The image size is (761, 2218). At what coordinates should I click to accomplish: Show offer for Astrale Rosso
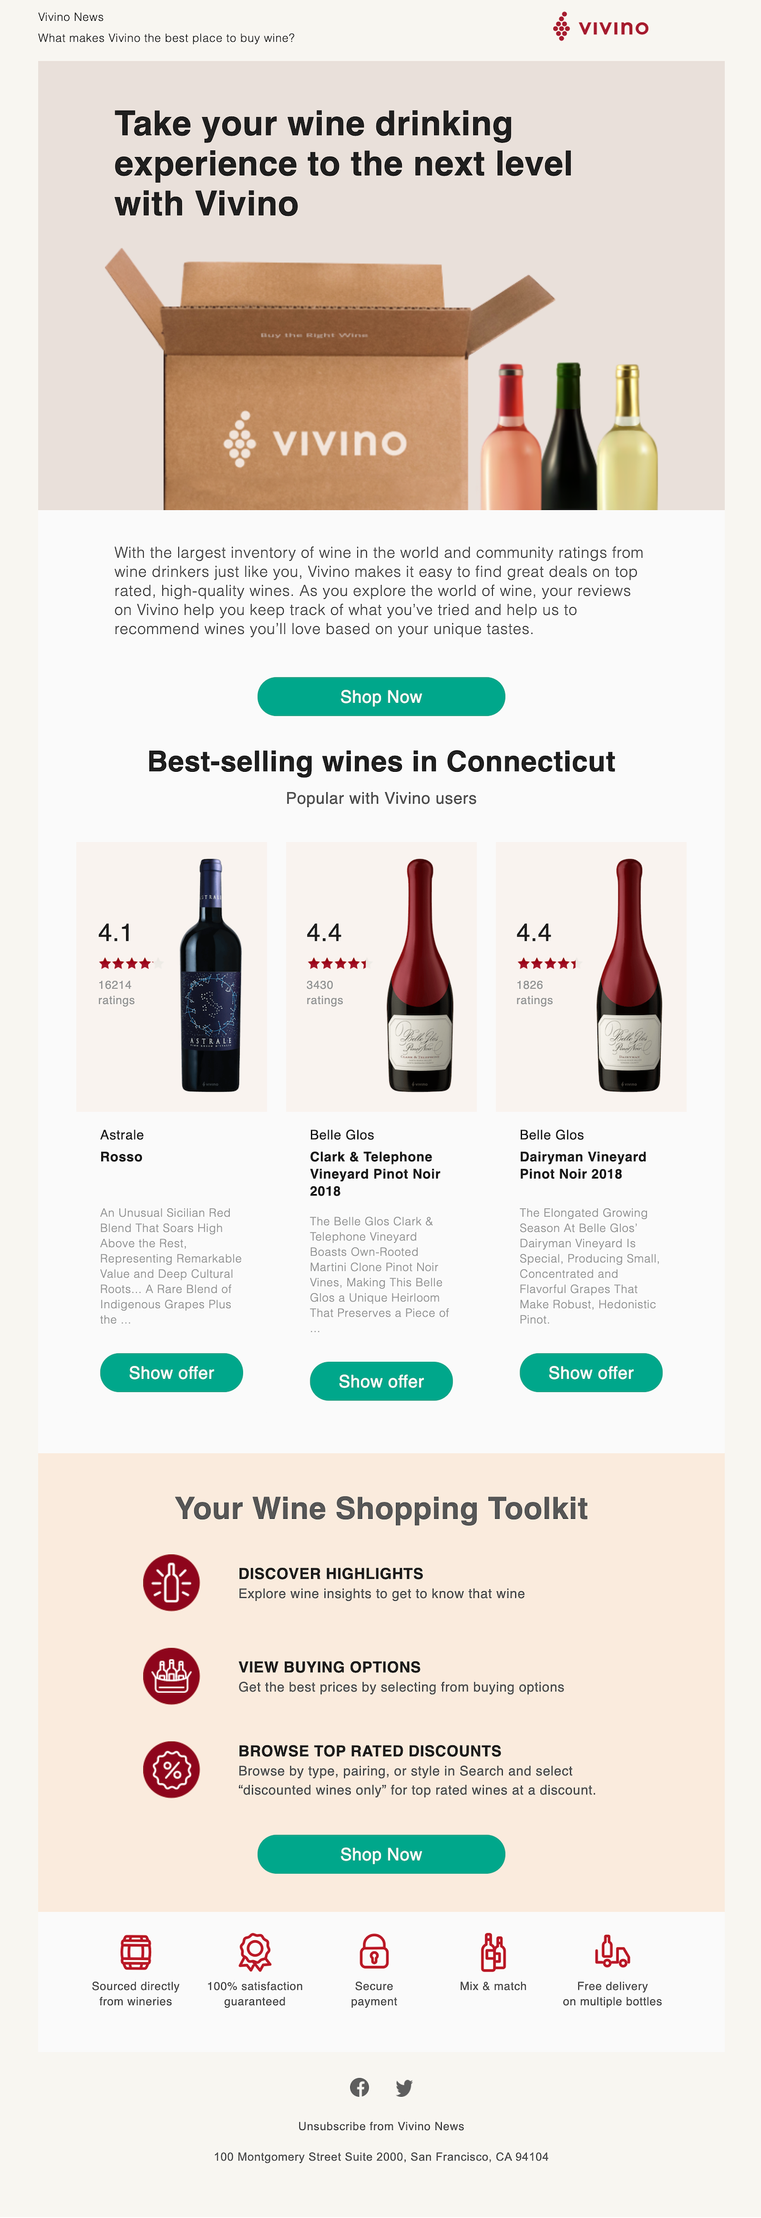point(171,1372)
